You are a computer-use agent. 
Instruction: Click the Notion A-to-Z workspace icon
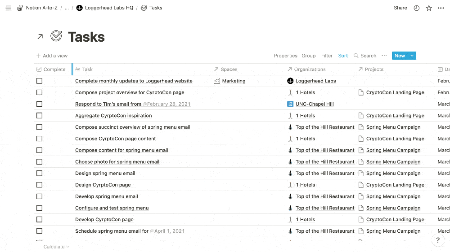coord(20,8)
